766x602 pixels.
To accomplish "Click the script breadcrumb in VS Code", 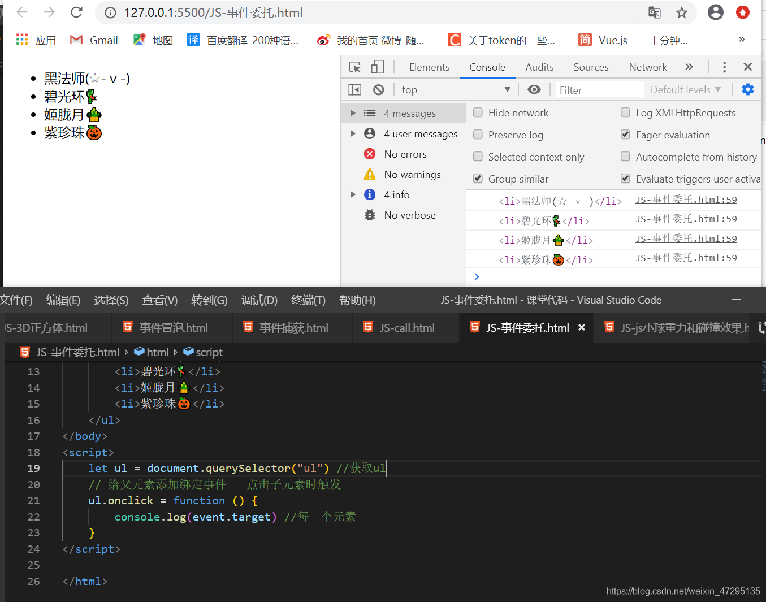I will 203,352.
